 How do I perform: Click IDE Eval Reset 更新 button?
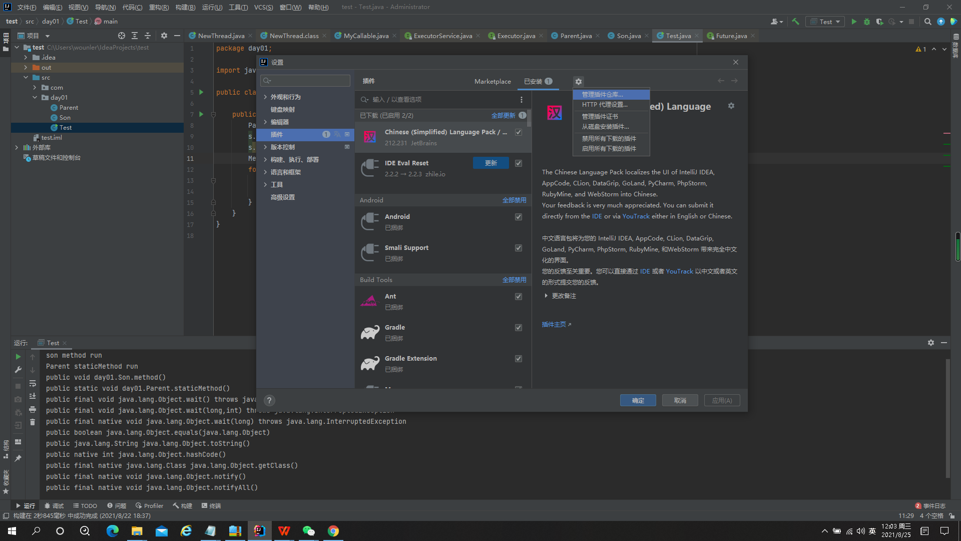(x=491, y=163)
